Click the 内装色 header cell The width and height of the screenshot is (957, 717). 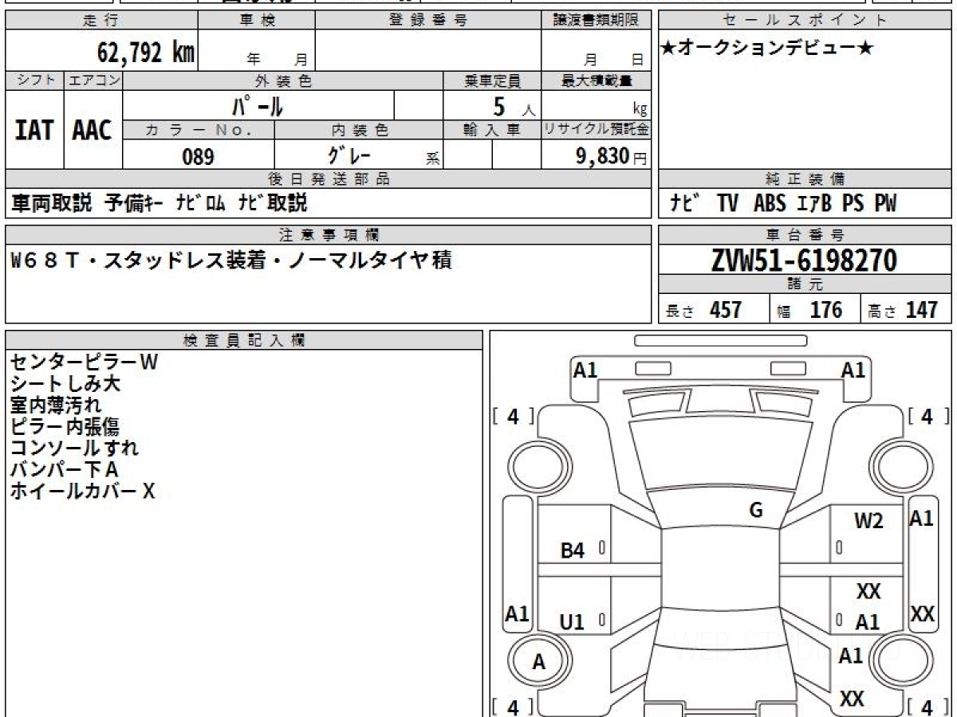tap(359, 130)
